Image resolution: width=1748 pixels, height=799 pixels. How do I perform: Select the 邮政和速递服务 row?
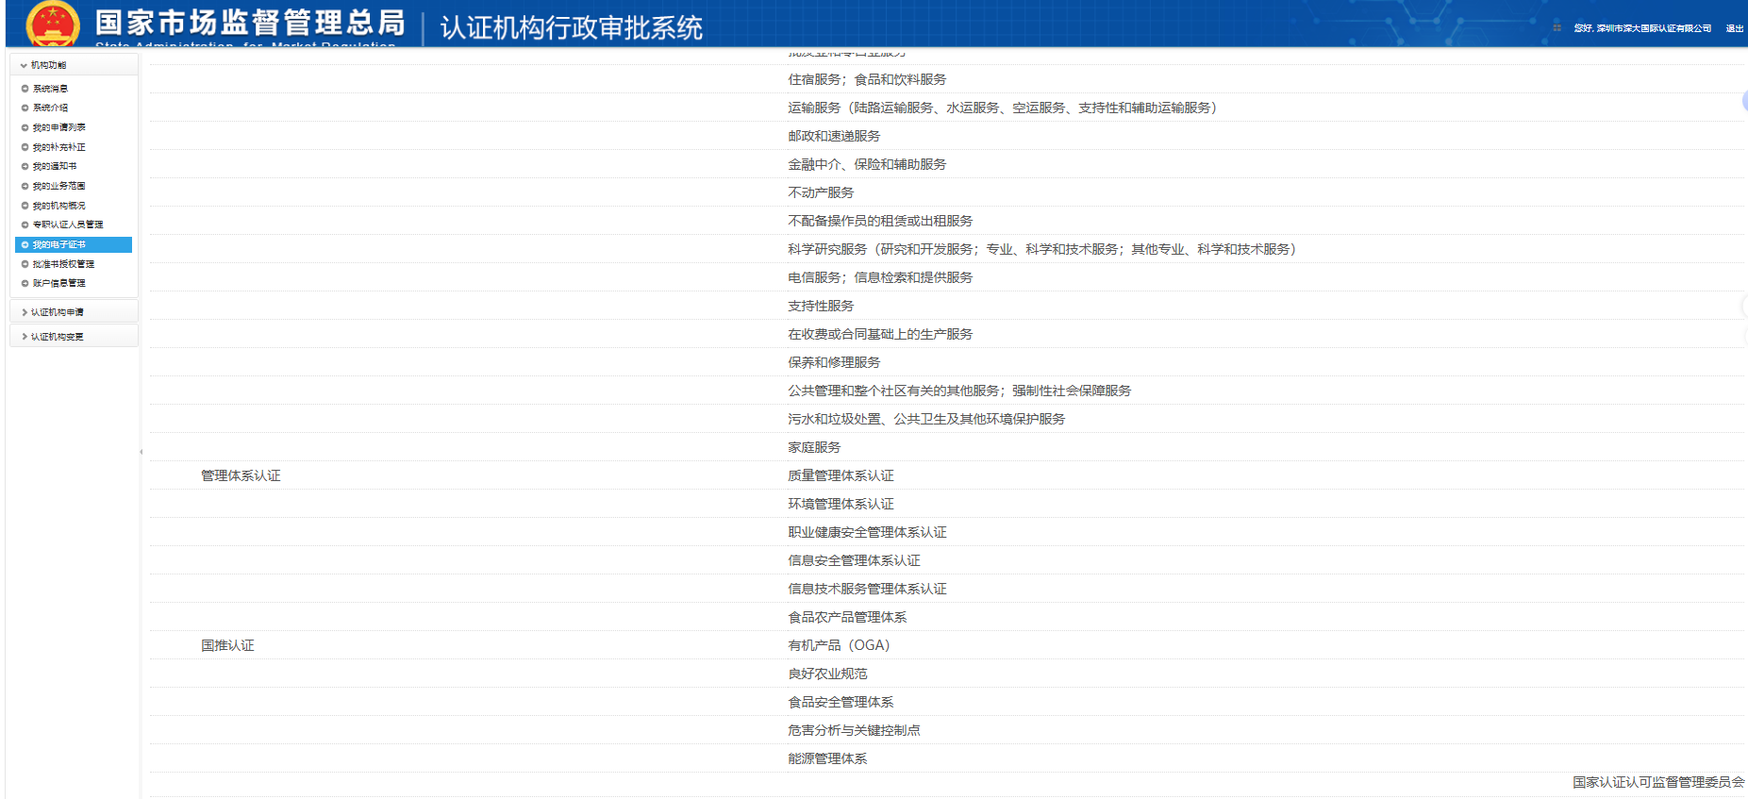coord(946,136)
